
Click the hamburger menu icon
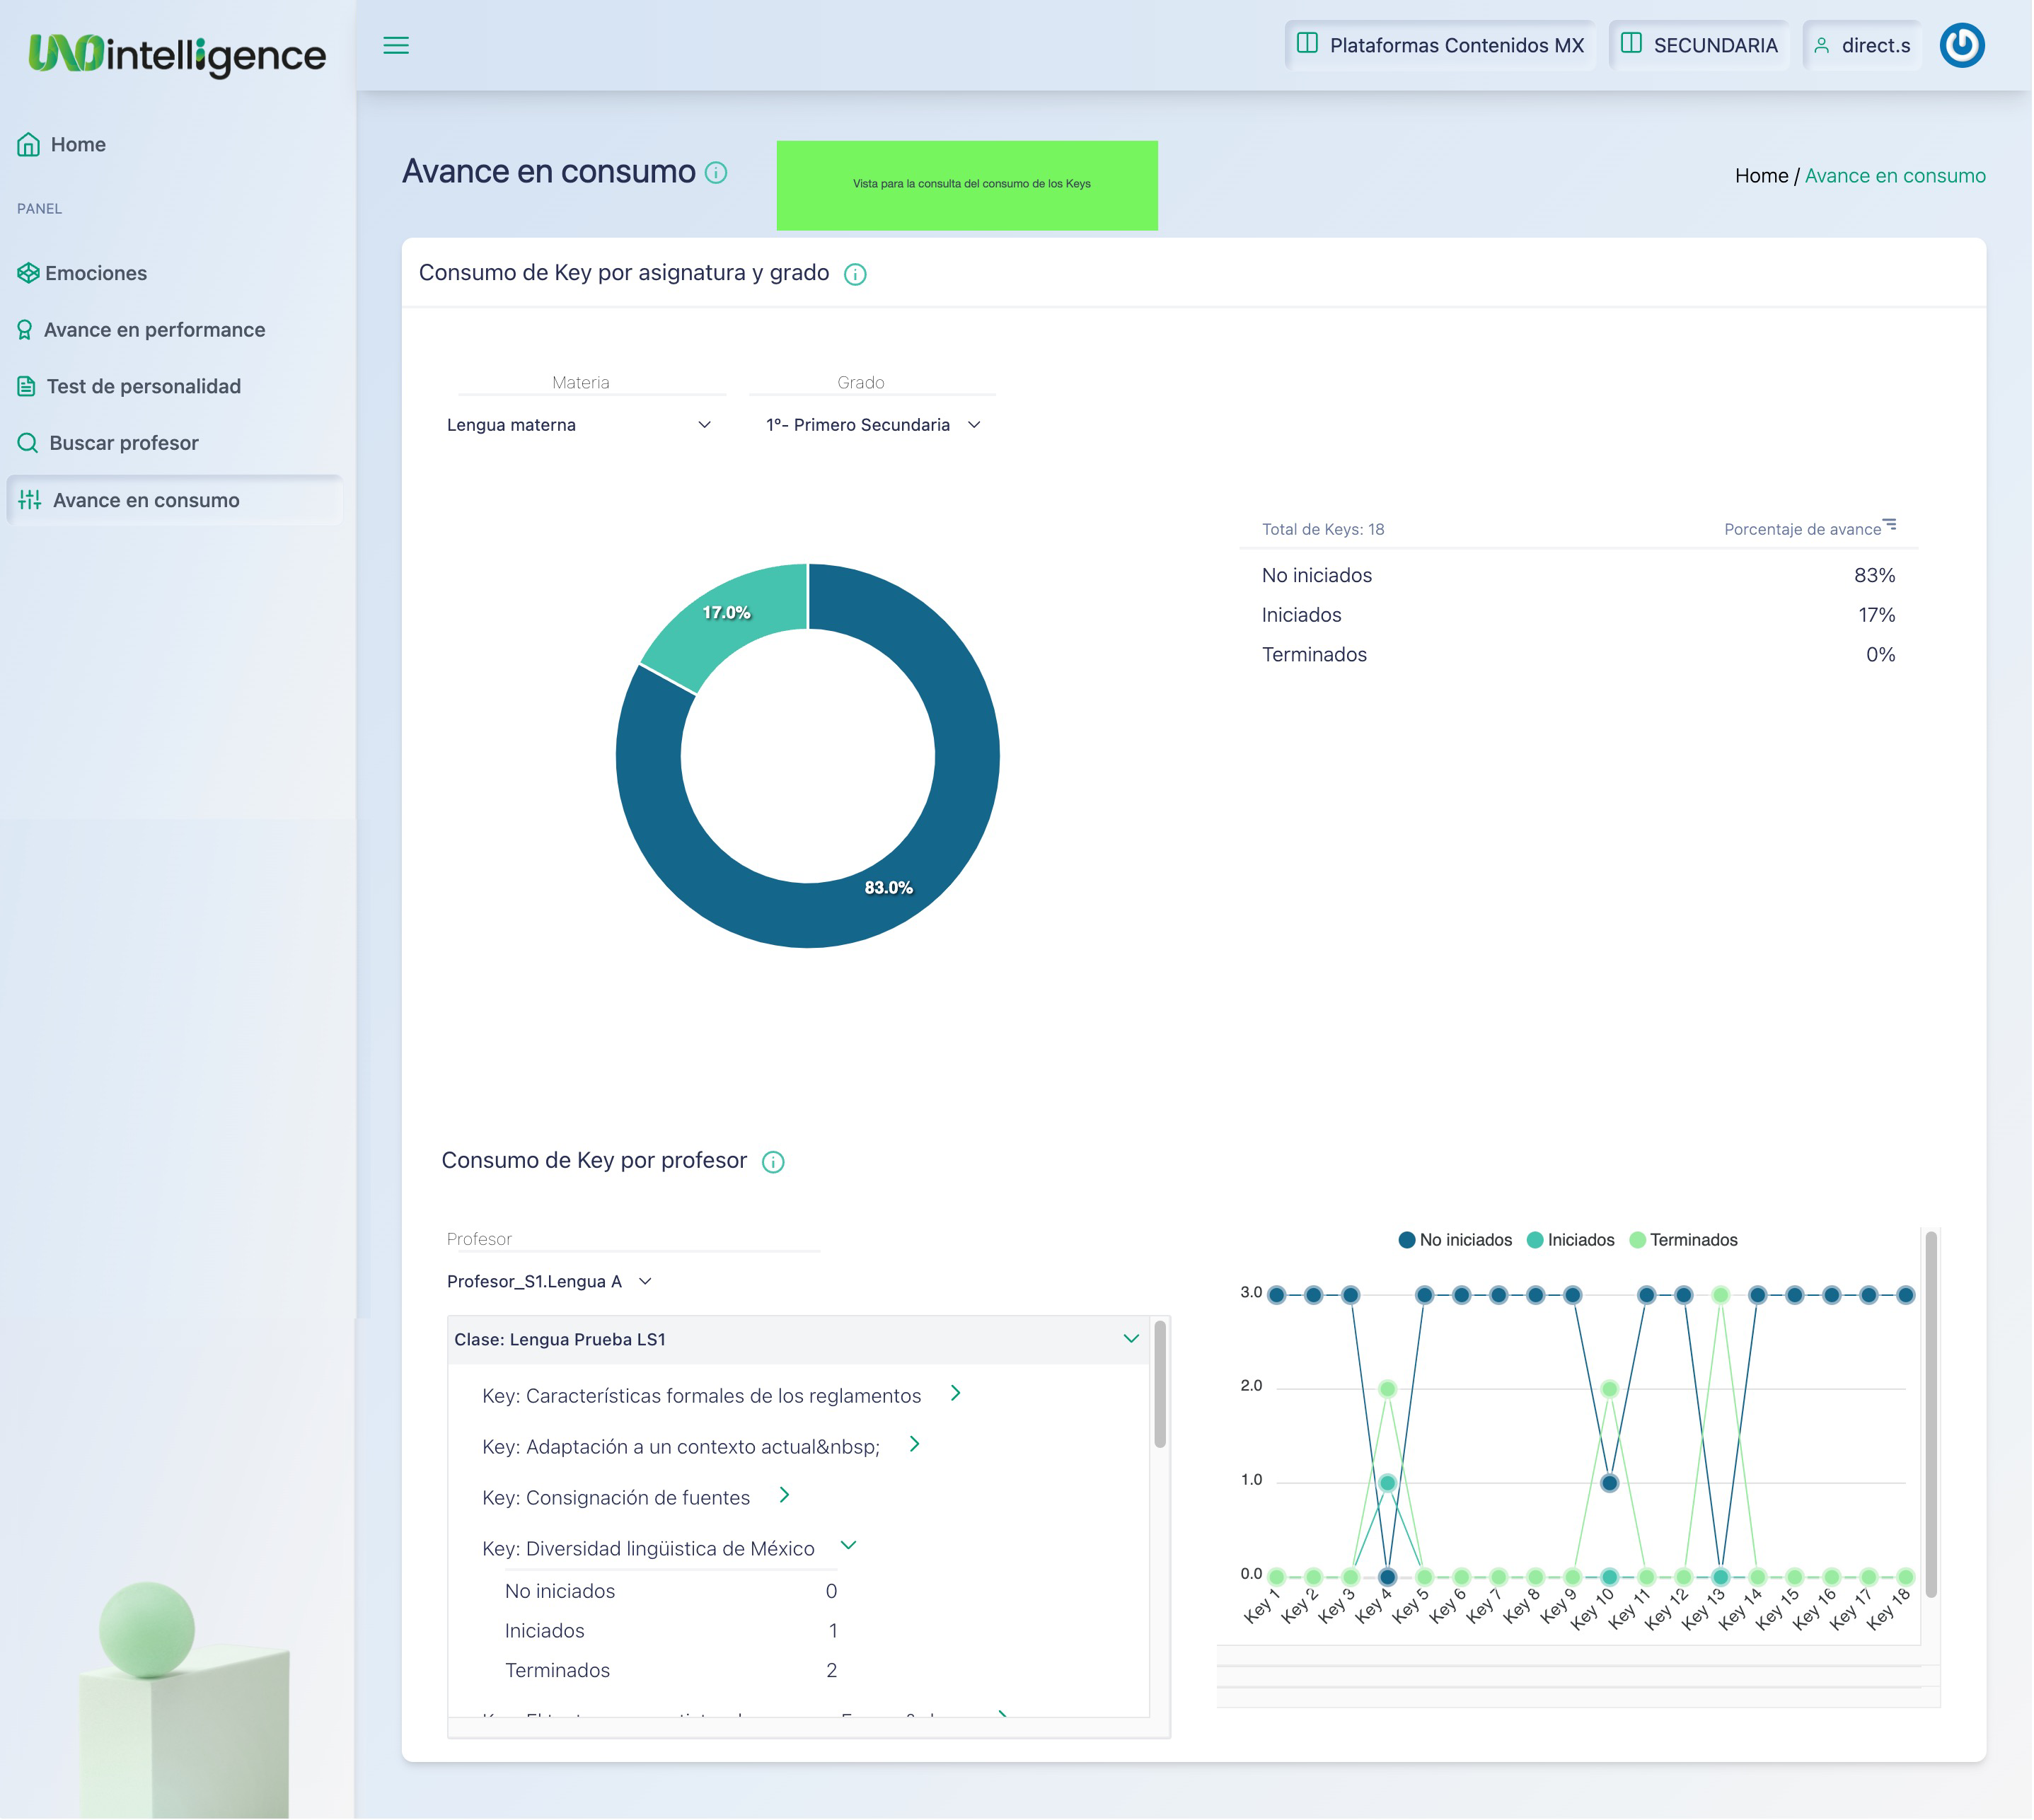(396, 45)
